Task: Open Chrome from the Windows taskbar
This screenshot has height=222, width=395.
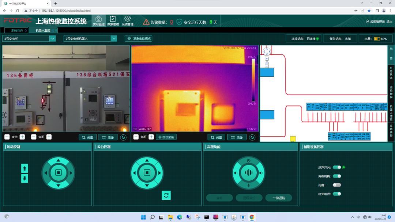Action: click(x=252, y=217)
